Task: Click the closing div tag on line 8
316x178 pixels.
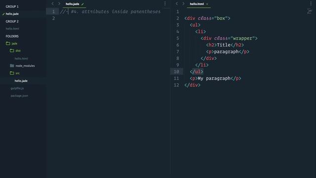Action: pyautogui.click(x=208, y=58)
